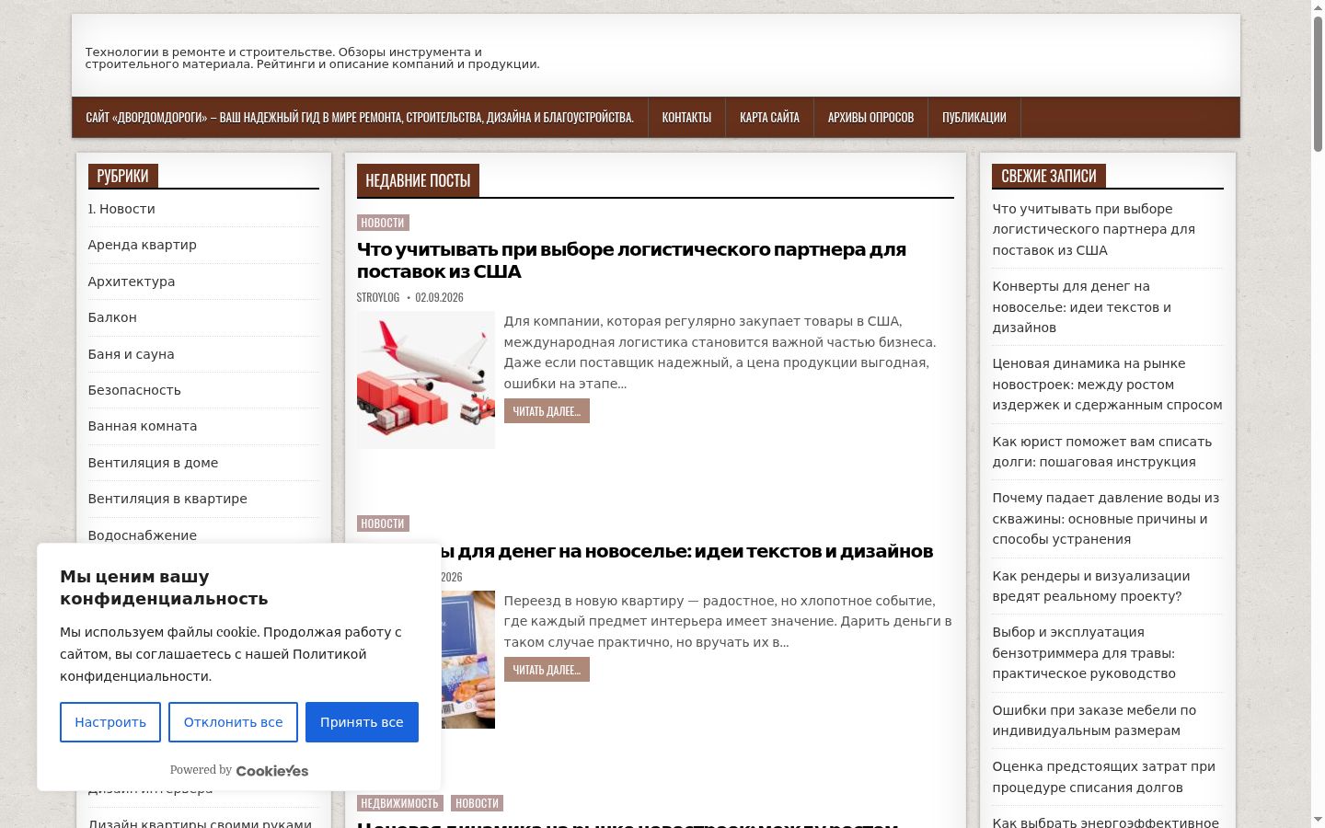Open the Баня и сауна category
This screenshot has height=828, width=1325.
pyautogui.click(x=132, y=354)
